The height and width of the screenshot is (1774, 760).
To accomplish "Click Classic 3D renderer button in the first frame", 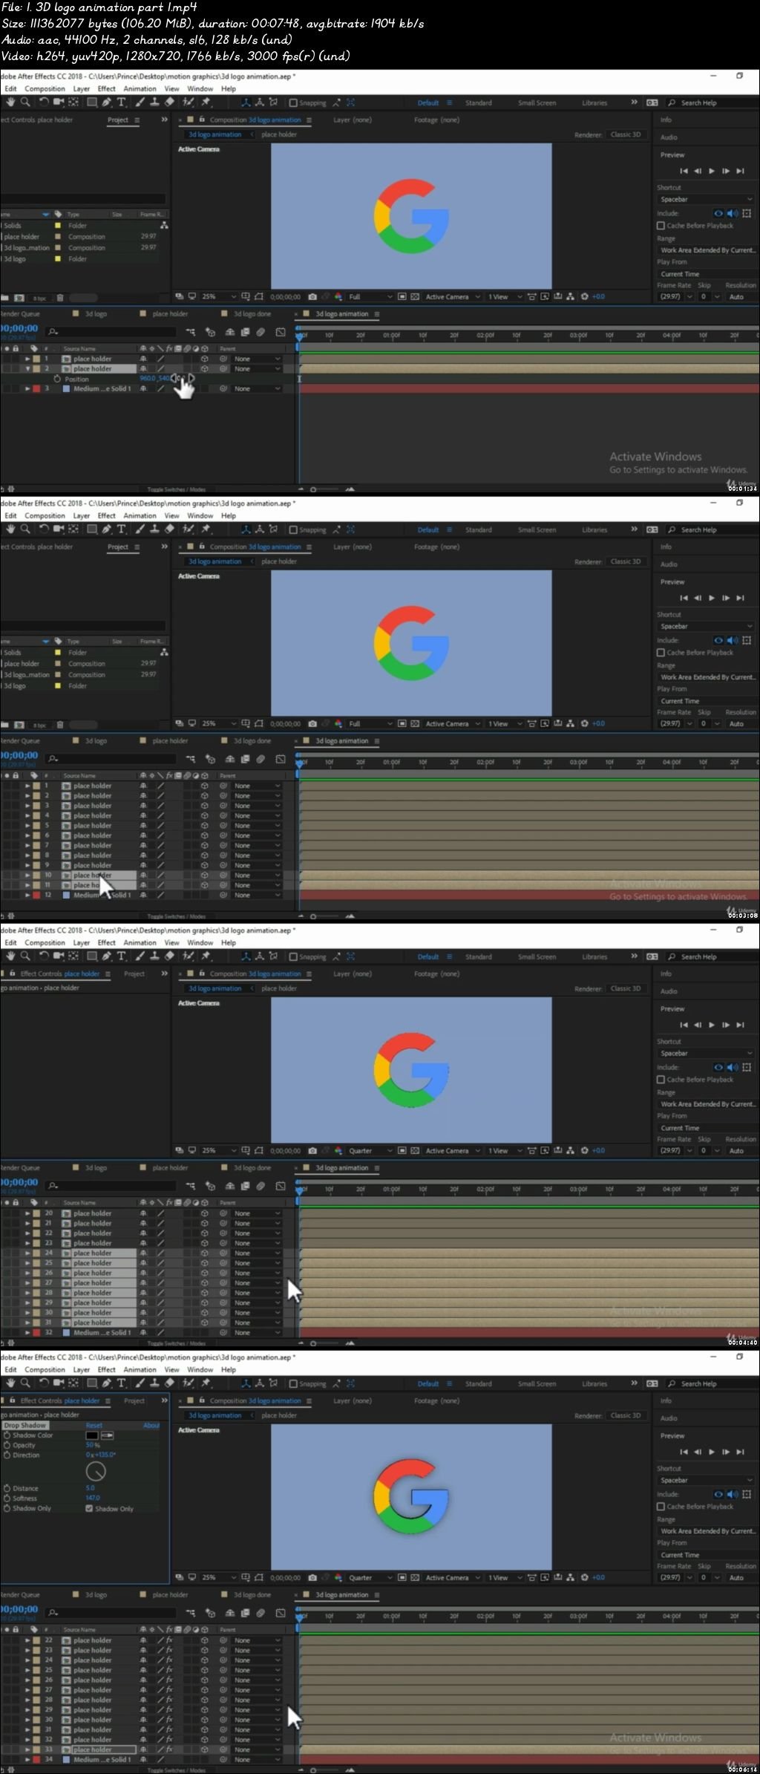I will (x=626, y=134).
